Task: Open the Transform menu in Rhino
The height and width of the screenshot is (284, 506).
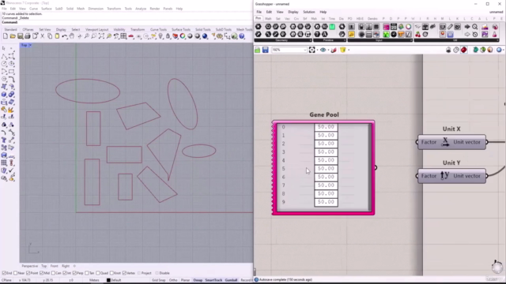Action: point(114,9)
